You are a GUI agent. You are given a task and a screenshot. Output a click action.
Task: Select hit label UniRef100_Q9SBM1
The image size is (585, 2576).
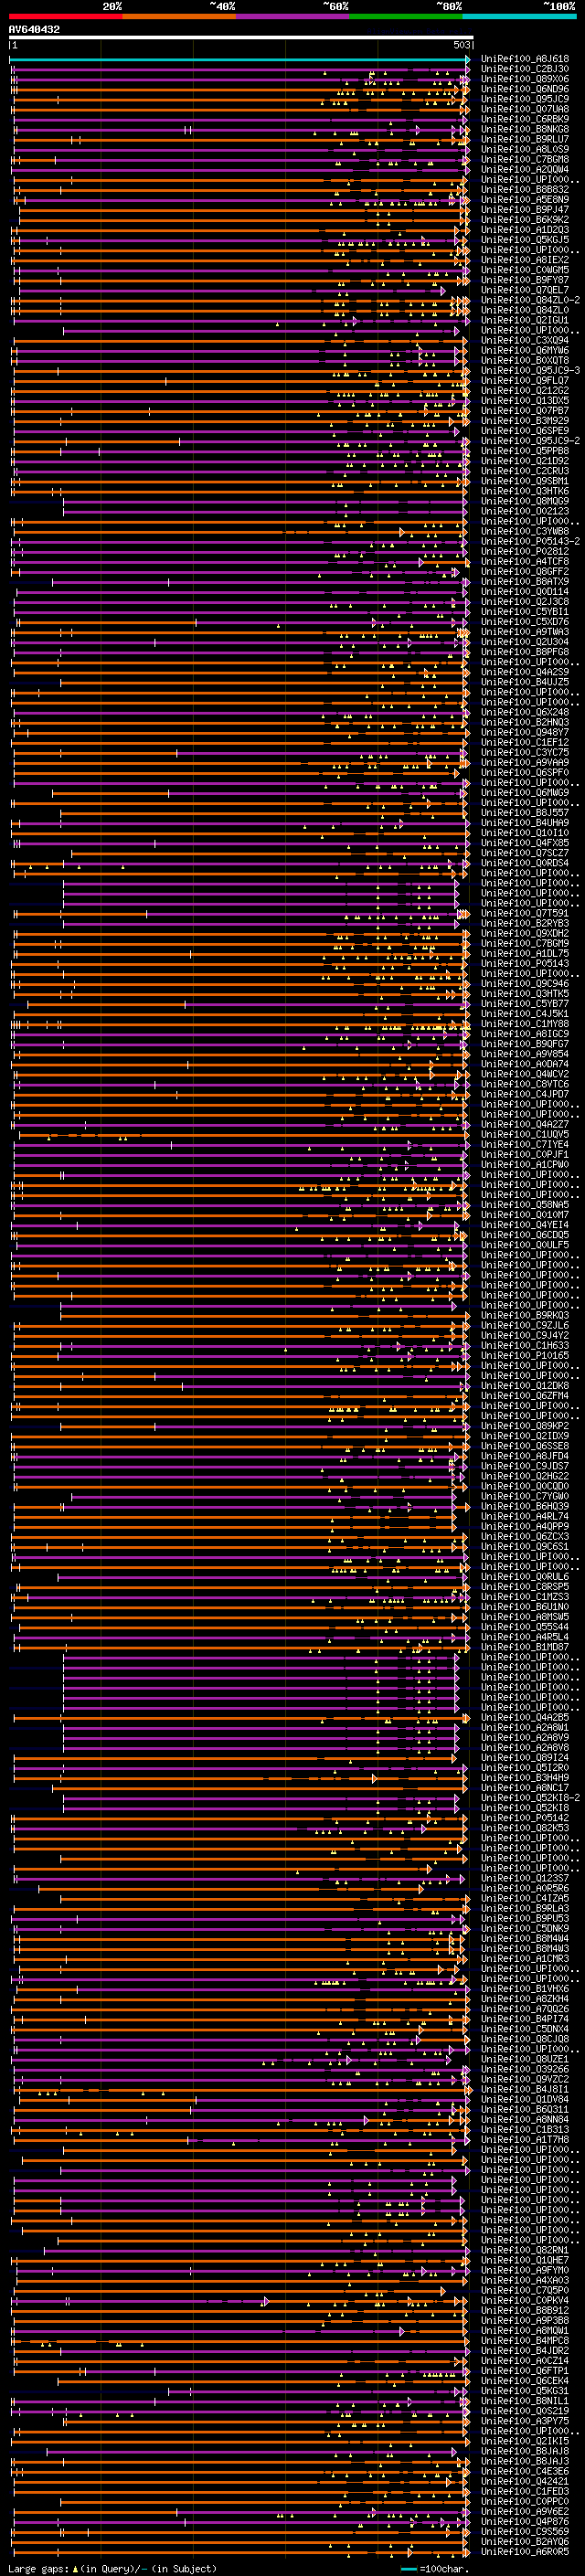coord(525,481)
